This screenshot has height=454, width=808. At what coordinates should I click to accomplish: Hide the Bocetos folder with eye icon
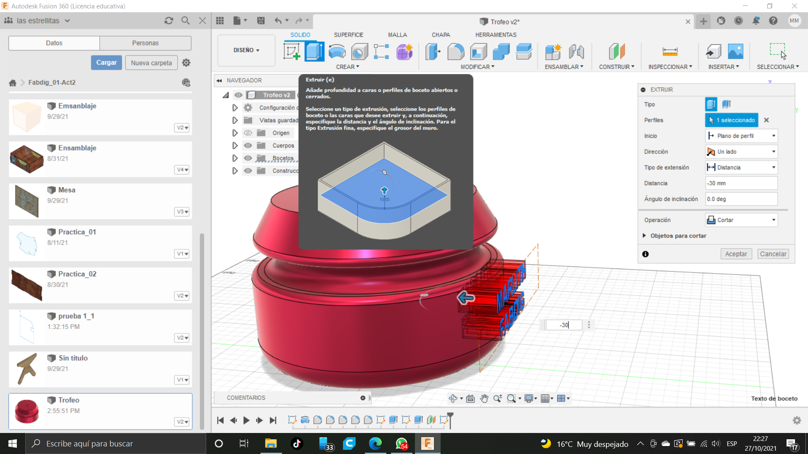coord(248,158)
